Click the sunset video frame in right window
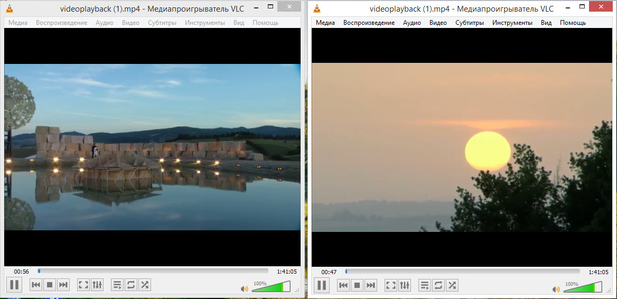 click(x=462, y=147)
